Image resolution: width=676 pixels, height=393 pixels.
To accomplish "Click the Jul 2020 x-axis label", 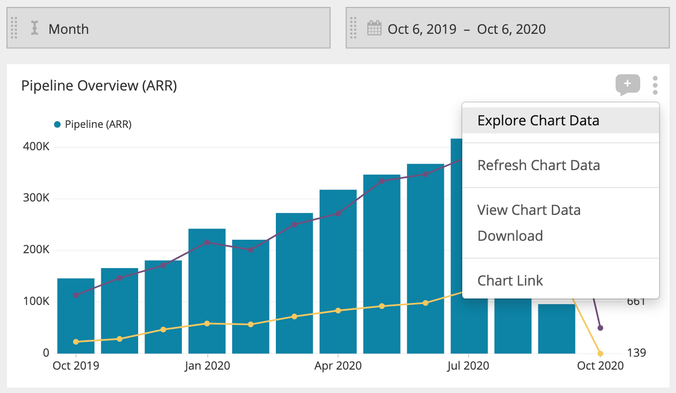I will point(469,366).
